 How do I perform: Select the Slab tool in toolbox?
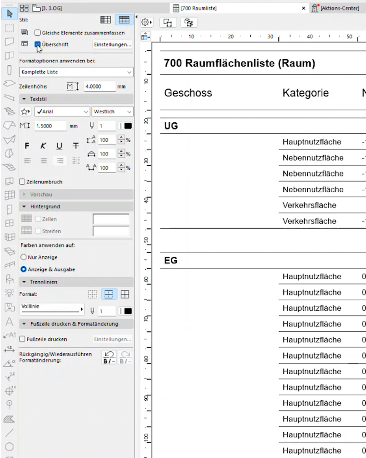coord(9,83)
